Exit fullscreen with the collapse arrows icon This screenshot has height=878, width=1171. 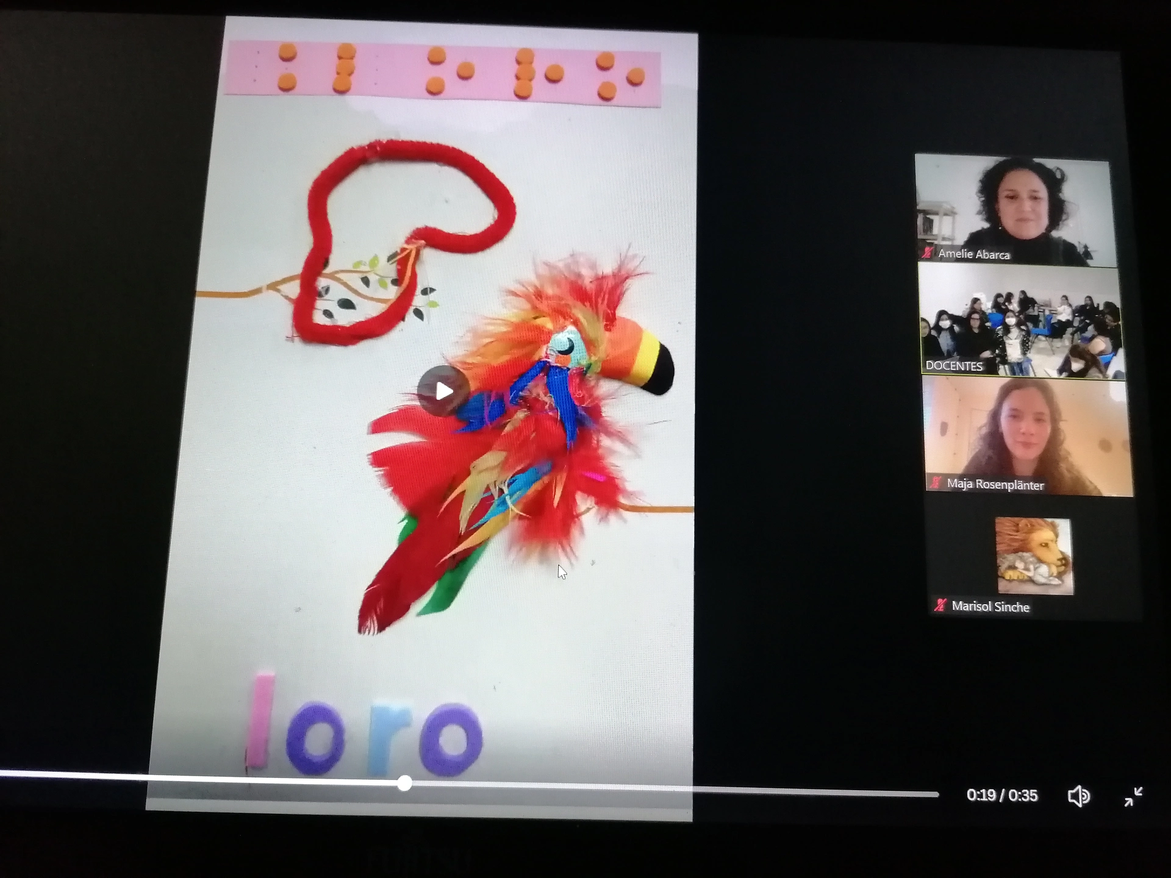[1133, 796]
